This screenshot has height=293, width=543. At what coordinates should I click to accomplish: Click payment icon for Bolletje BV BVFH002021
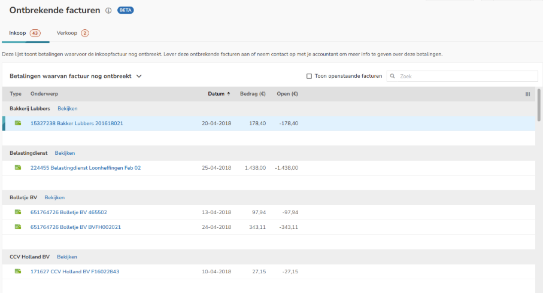[x=18, y=227]
